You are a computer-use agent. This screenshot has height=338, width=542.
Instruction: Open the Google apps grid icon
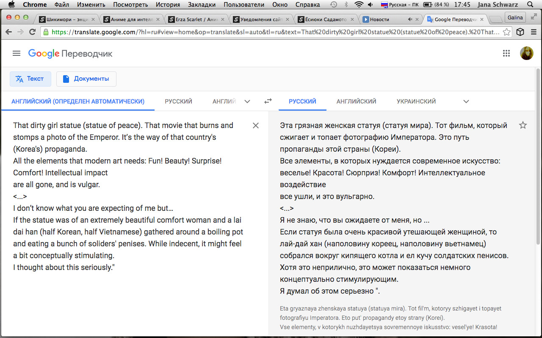point(506,53)
